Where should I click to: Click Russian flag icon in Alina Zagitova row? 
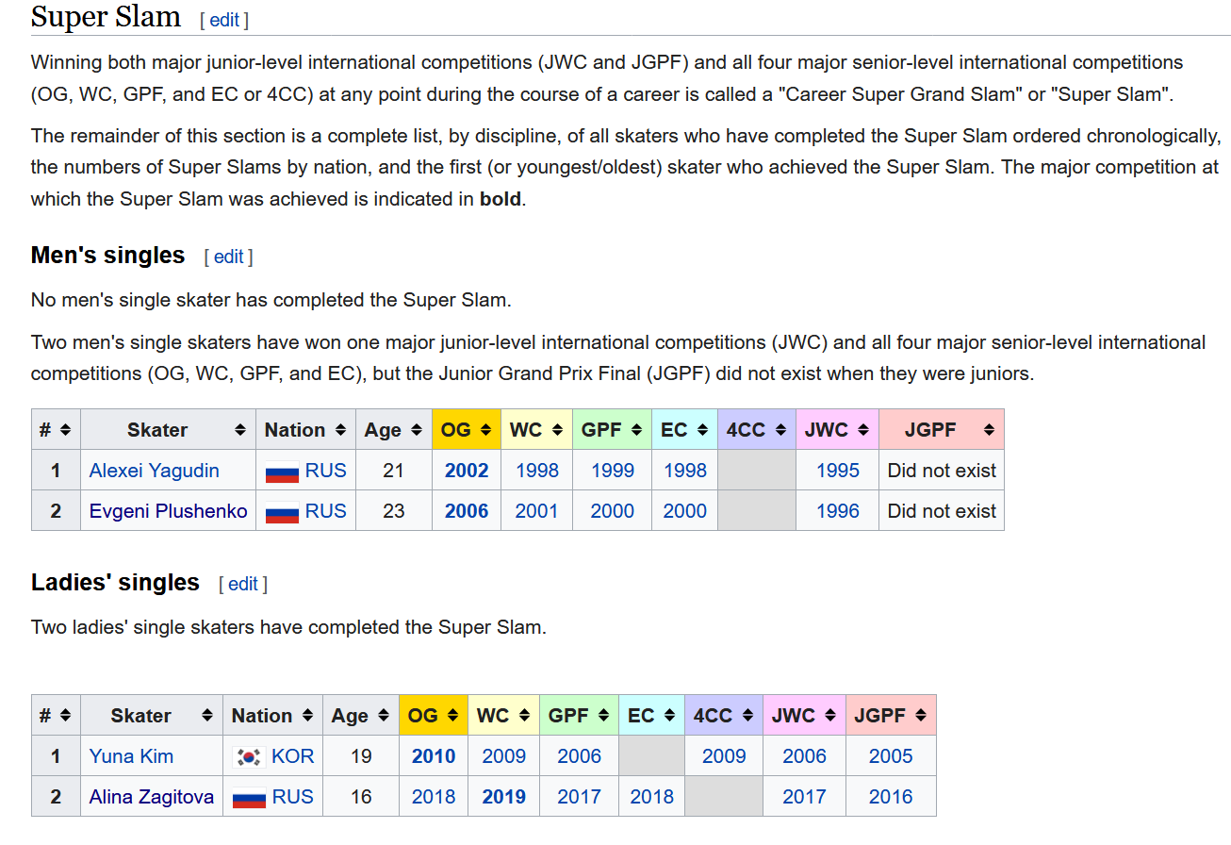click(x=249, y=798)
